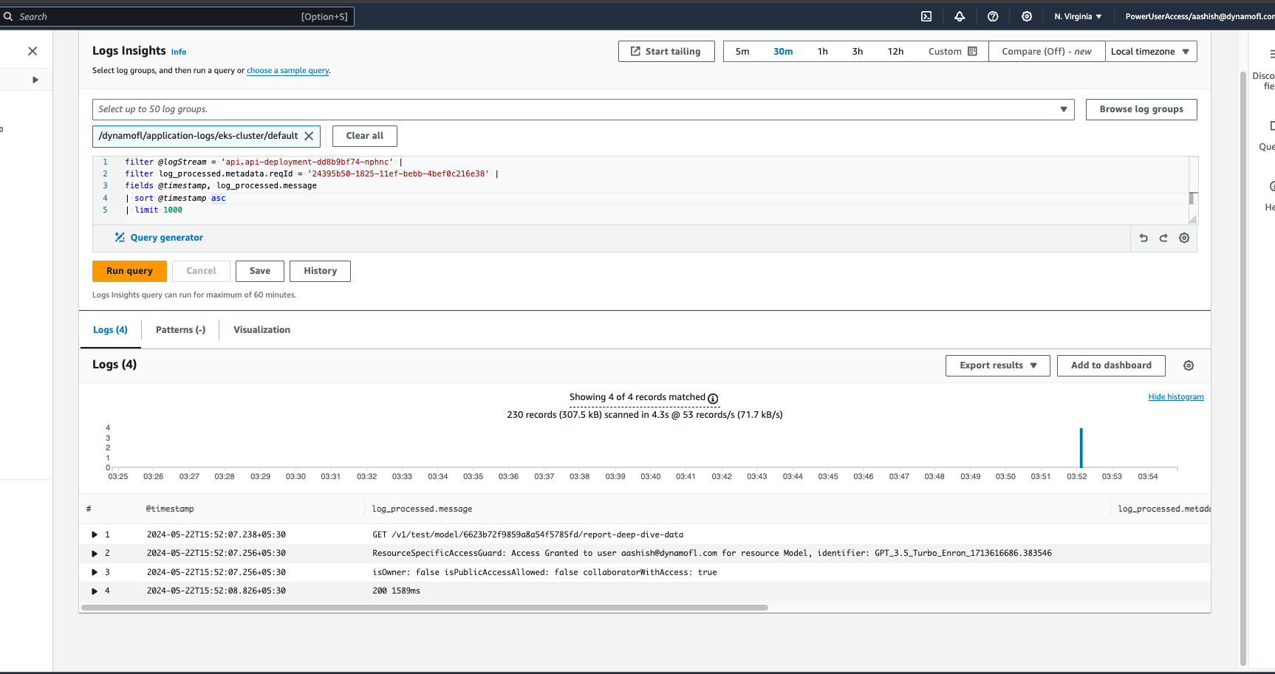Click the results table horizontal scrollbar
The width and height of the screenshot is (1275, 674).
tap(425, 608)
